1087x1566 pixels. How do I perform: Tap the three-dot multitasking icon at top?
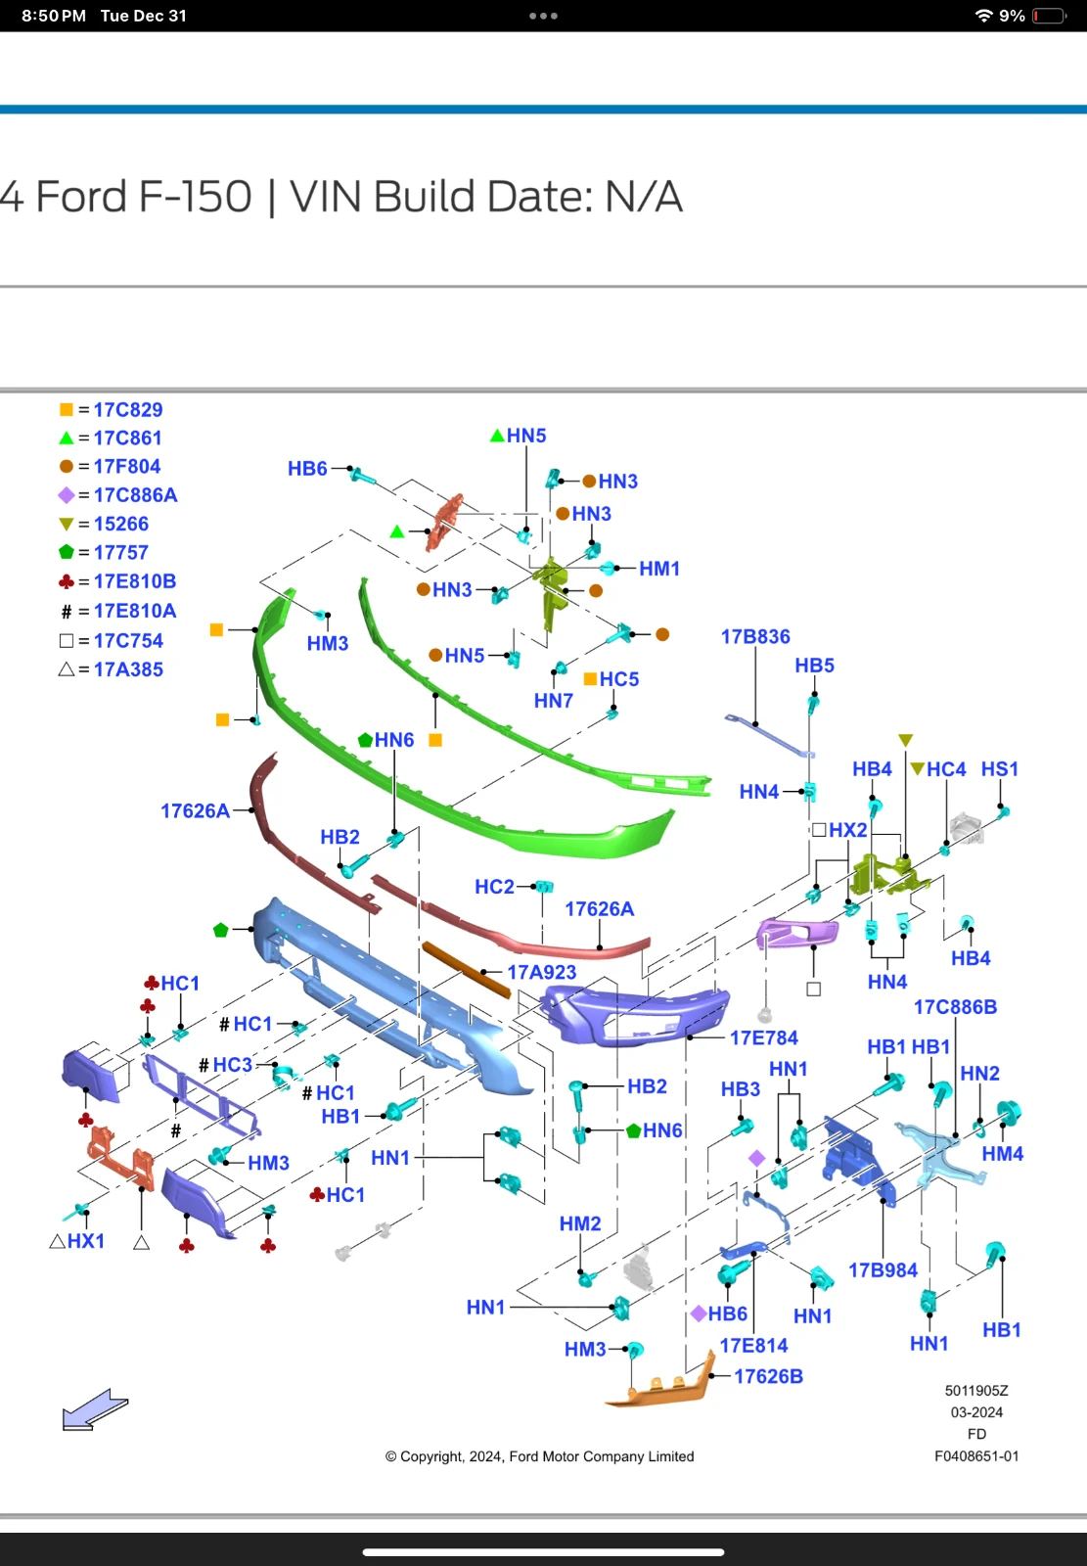coord(543,16)
